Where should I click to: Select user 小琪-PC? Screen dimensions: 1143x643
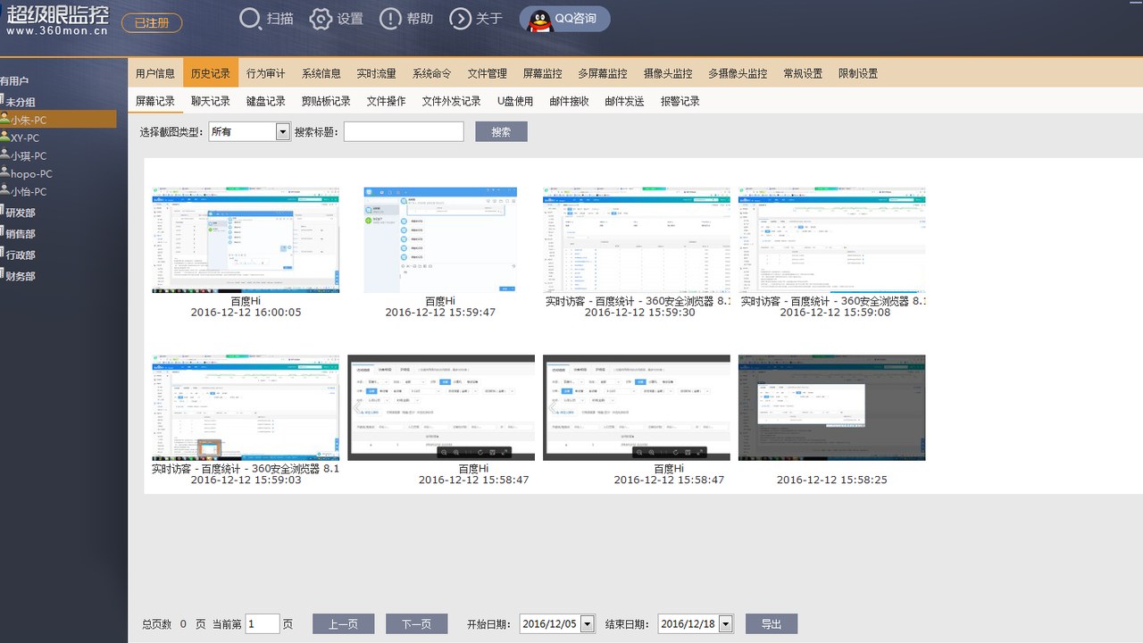[x=29, y=155]
